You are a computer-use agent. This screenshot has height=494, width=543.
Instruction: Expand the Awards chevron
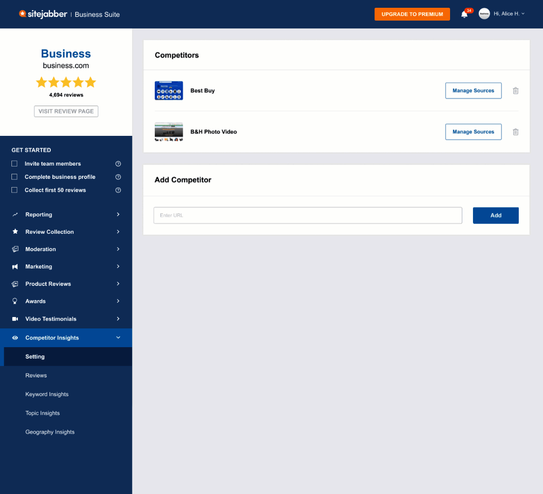pos(118,301)
